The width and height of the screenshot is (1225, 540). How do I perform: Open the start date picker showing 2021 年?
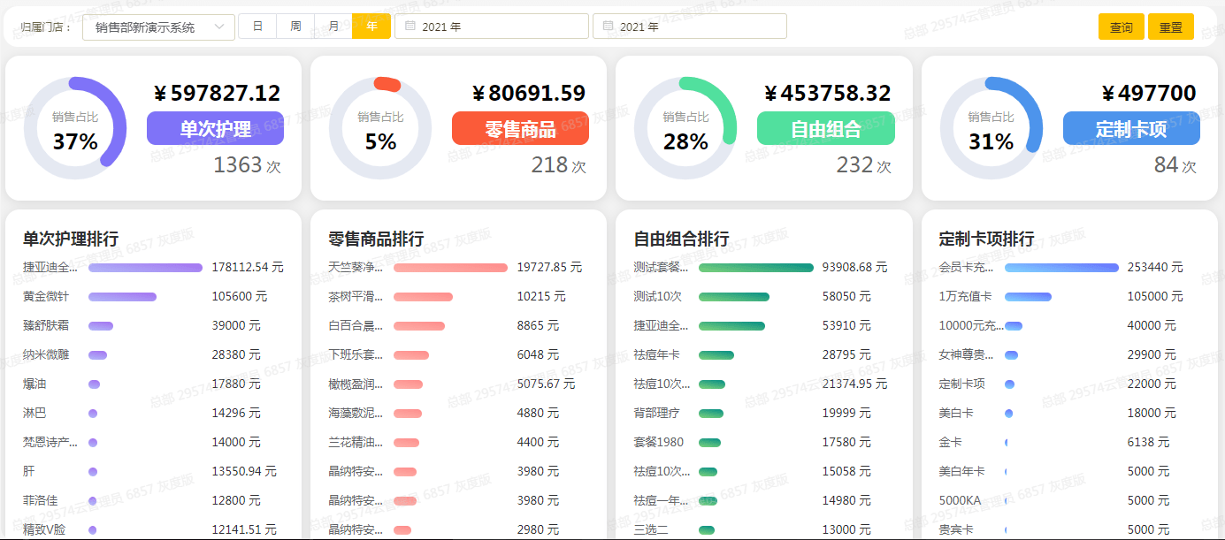[x=492, y=27]
